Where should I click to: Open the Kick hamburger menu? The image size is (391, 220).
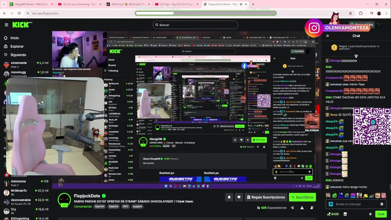click(6, 25)
